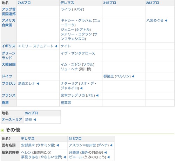175x161 pixels.
Task: Open the イム・ユジン character link
Action: pos(71,64)
